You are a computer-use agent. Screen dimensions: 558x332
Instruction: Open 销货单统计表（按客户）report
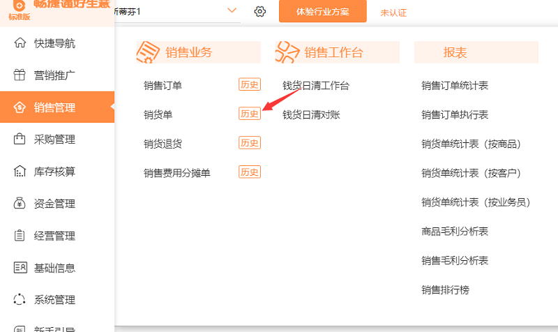click(x=472, y=173)
